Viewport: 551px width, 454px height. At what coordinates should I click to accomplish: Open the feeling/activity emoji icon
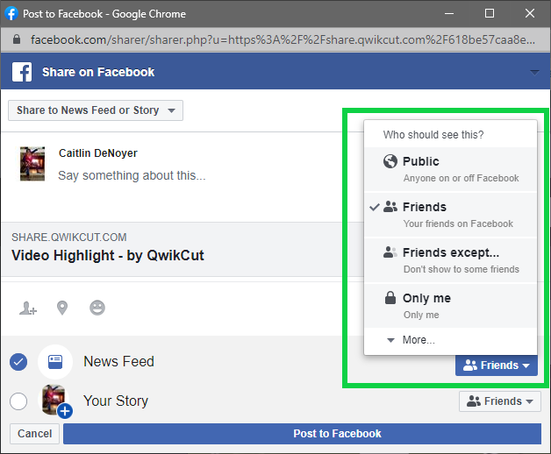click(x=97, y=308)
